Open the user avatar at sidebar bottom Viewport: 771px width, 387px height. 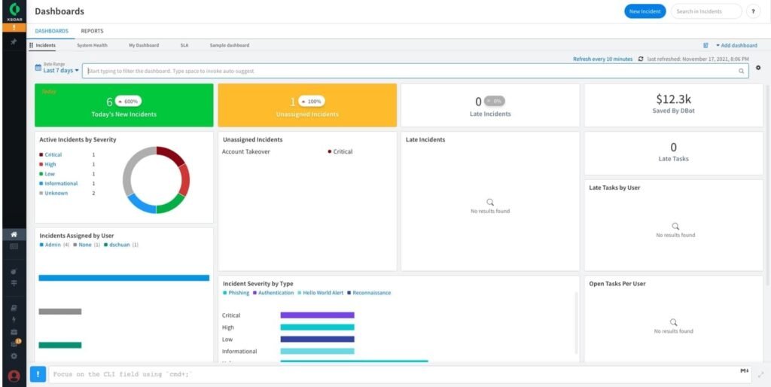click(14, 376)
